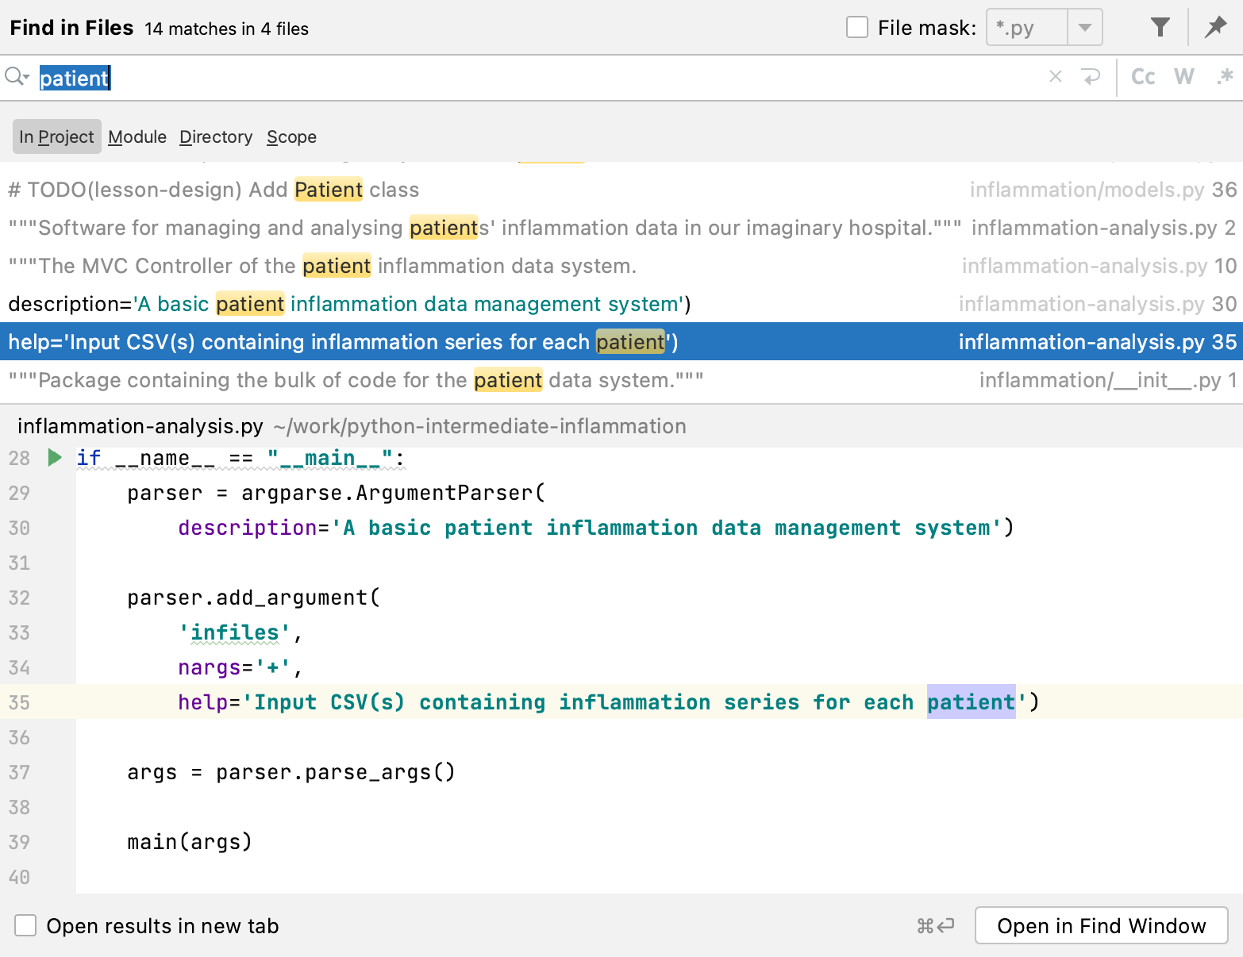Select the TODO Add Patient class result
This screenshot has height=957, width=1243.
(x=213, y=190)
